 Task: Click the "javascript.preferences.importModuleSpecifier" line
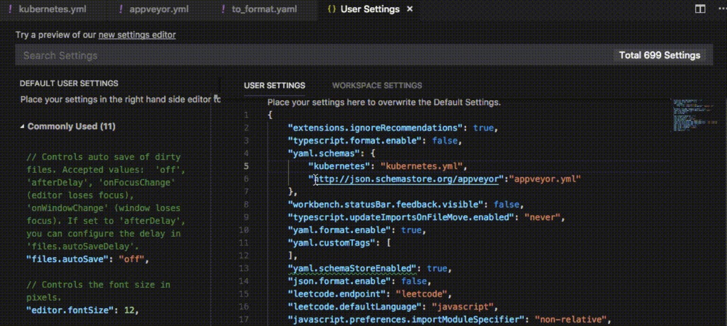click(x=450, y=320)
